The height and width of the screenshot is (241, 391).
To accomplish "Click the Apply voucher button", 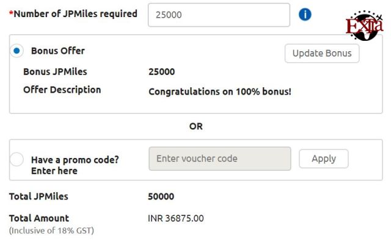I will (x=324, y=159).
